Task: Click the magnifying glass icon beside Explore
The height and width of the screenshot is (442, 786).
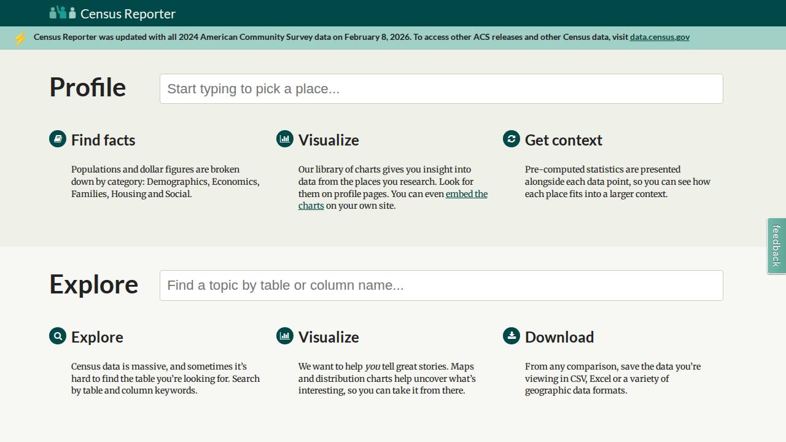Action: coord(58,336)
